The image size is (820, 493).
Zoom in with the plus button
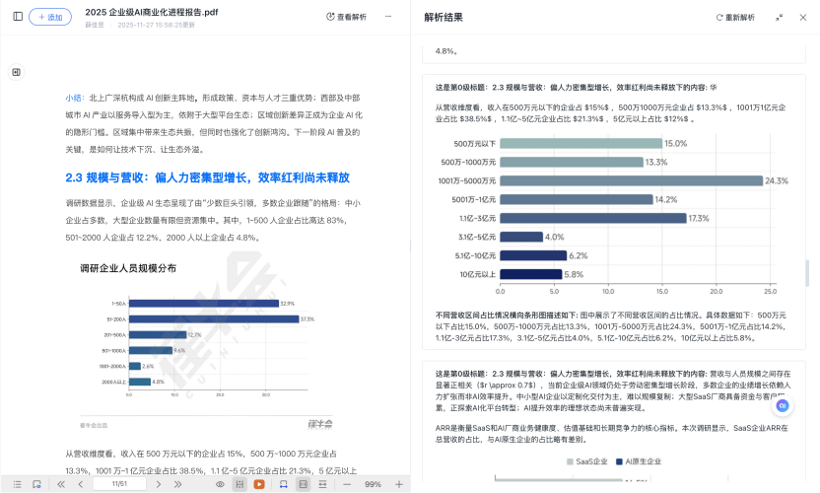tap(399, 484)
